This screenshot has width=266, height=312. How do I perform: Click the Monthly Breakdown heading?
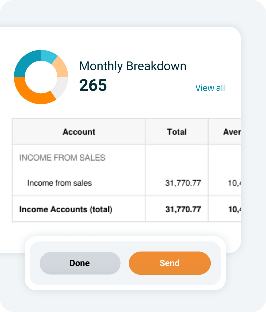click(133, 66)
